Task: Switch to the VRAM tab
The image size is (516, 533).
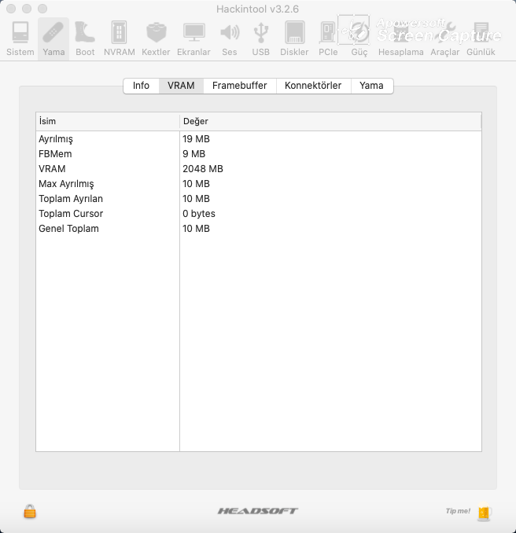Action: (181, 86)
